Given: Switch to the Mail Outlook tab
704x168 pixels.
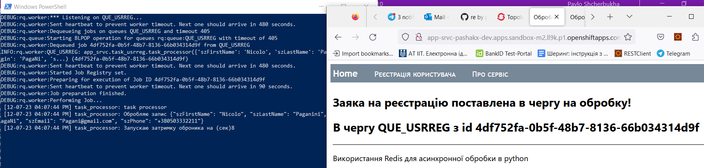Looking at the screenshot, I should (x=437, y=17).
